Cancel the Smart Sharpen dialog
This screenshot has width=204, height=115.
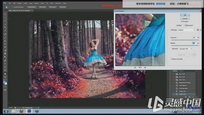click(x=185, y=18)
